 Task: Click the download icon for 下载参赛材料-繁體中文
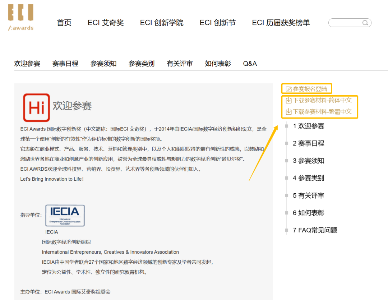click(x=288, y=111)
